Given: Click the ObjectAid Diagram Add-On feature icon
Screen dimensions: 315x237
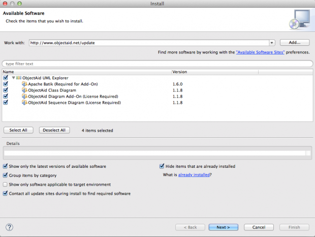Looking at the screenshot, I should coord(24,96).
